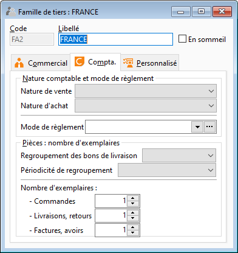Viewport: 238px width, 253px height.
Task: Click the orange Compta. tab icon
Action: 80,61
